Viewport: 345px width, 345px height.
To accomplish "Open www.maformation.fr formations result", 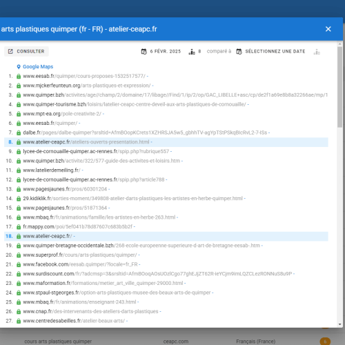I will point(103,284).
